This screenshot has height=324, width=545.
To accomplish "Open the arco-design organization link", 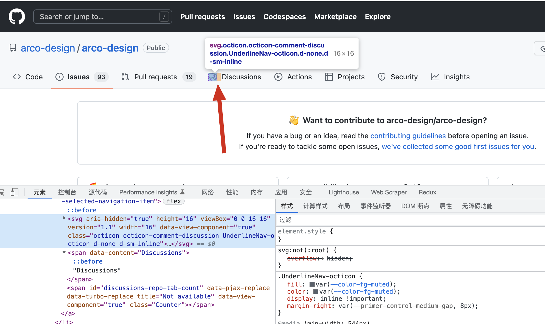I will (x=48, y=48).
